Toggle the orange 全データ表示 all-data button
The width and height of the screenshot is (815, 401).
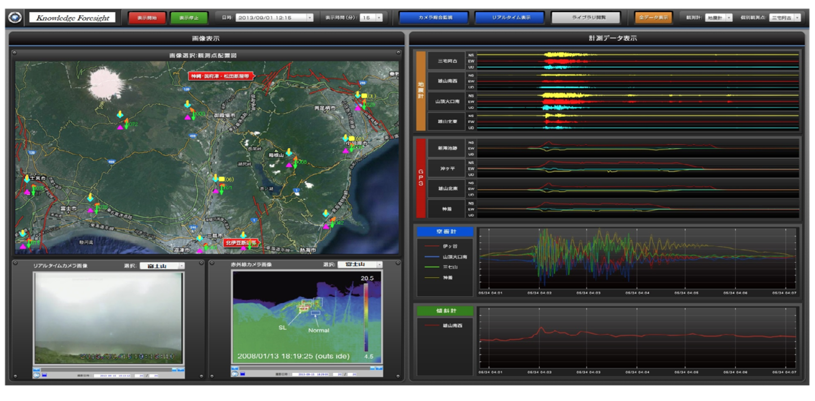653,18
